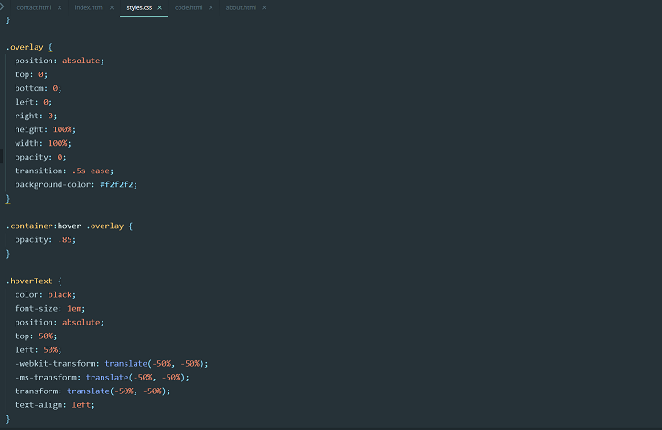The image size is (662, 430).
Task: Click the font-size: 1em line
Action: (50, 308)
